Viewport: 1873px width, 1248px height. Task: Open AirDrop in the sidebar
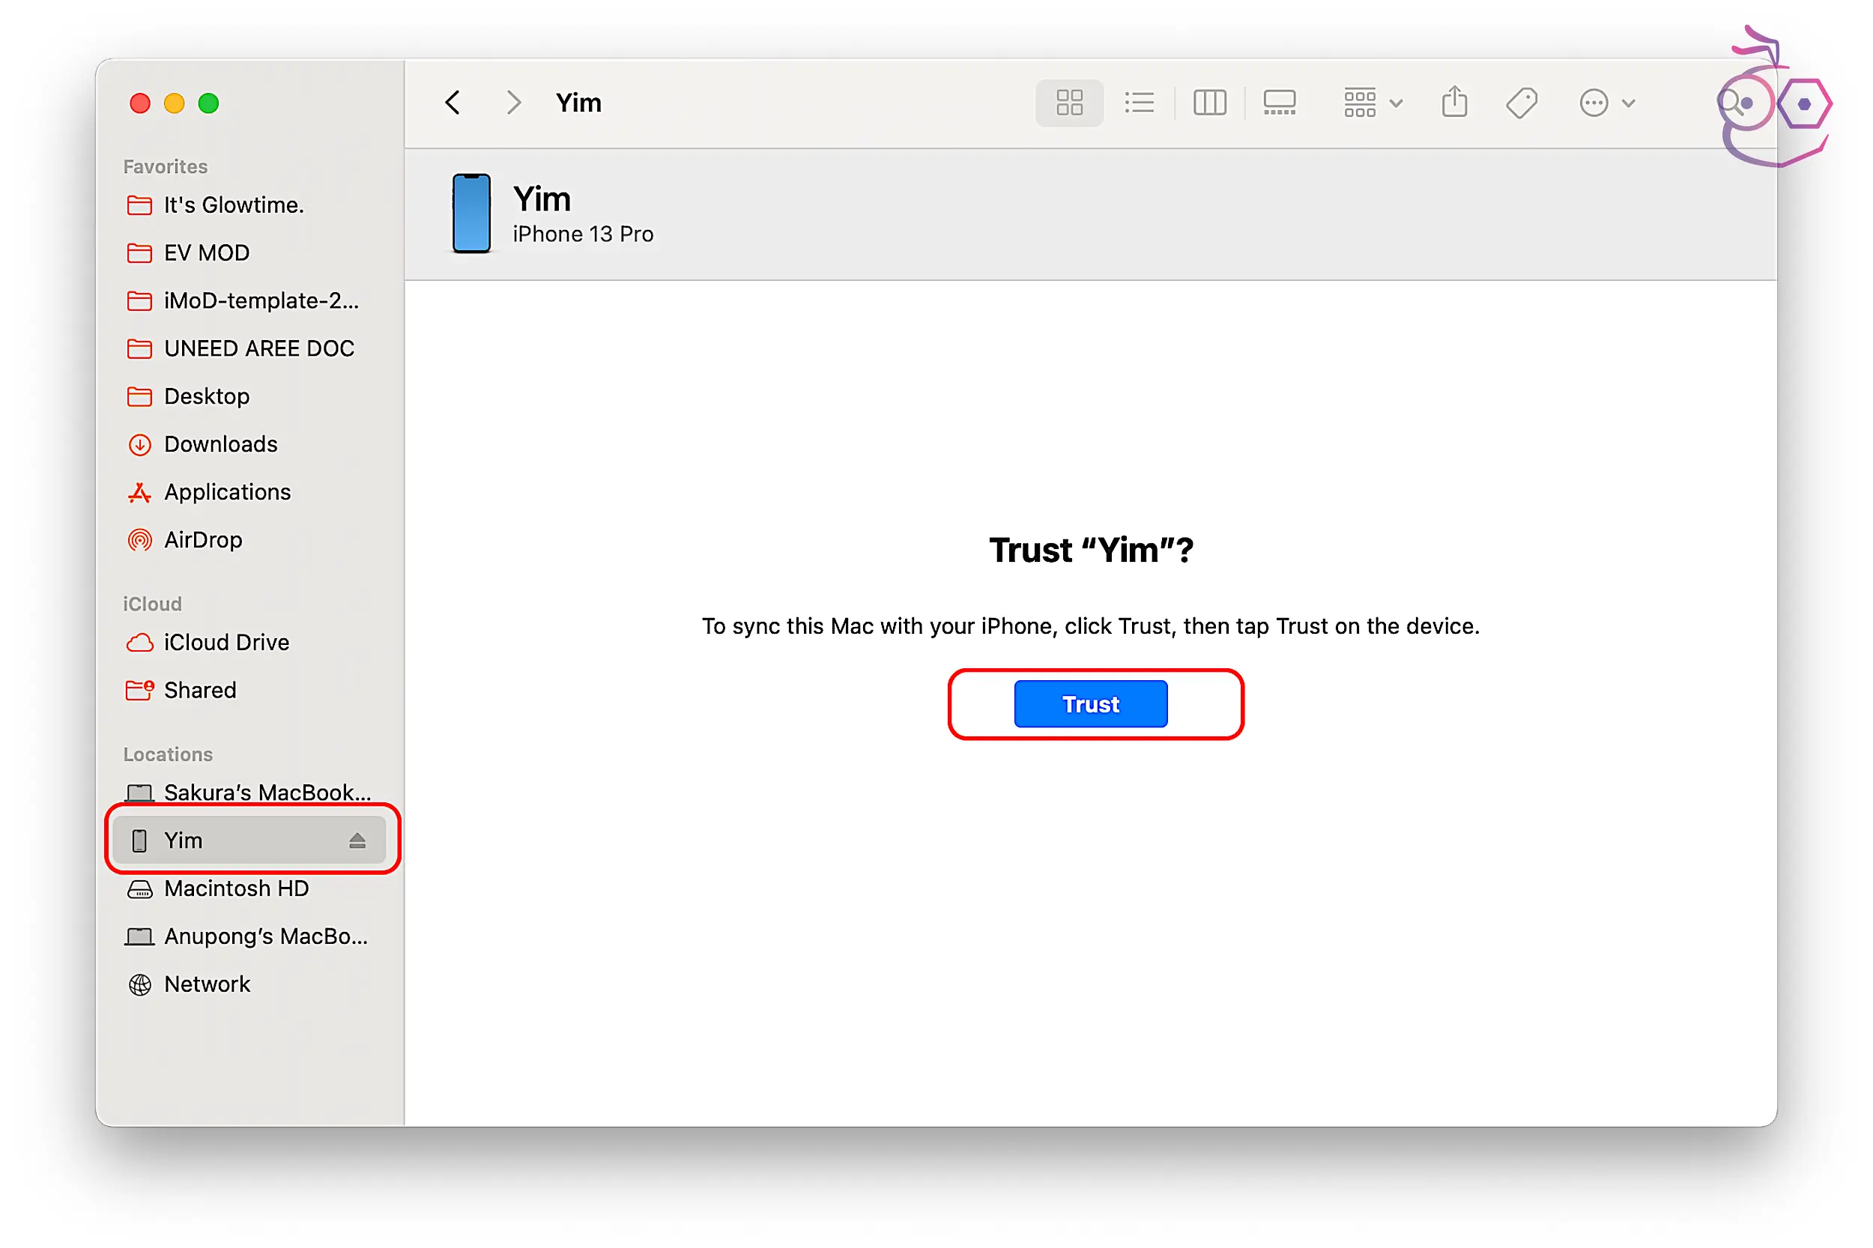203,539
